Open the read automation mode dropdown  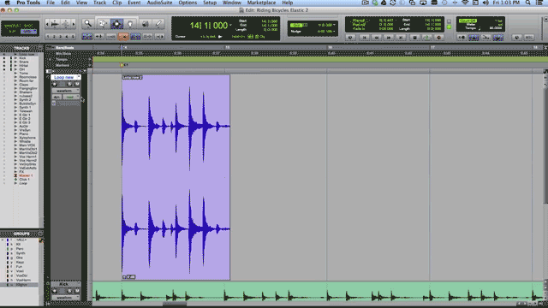(71, 97)
